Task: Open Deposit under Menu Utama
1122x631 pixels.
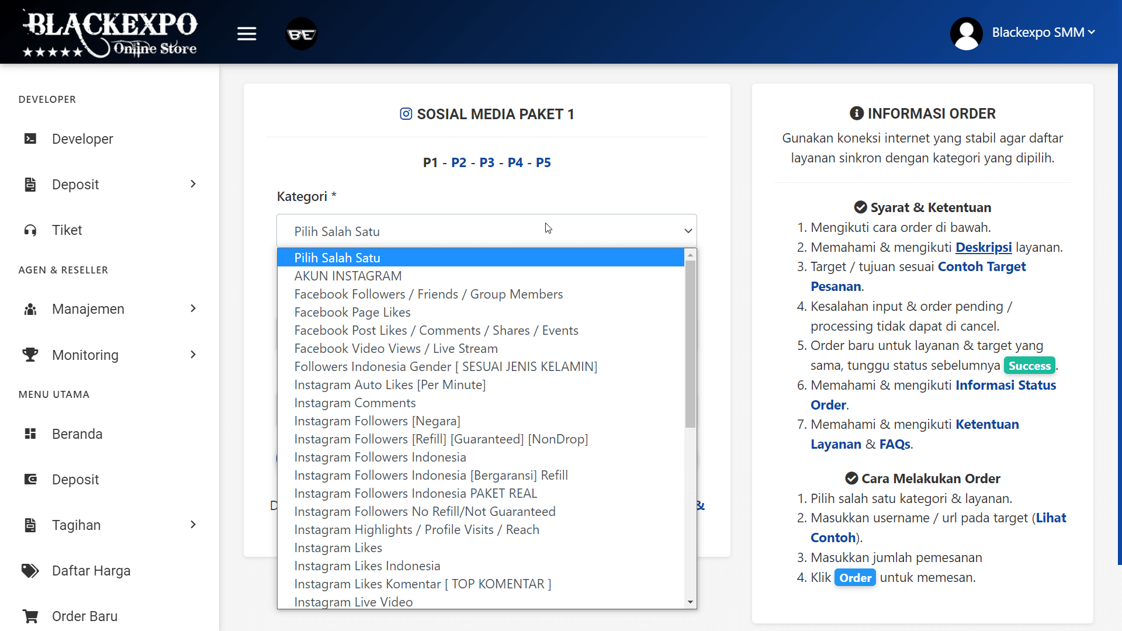Action: tap(75, 479)
